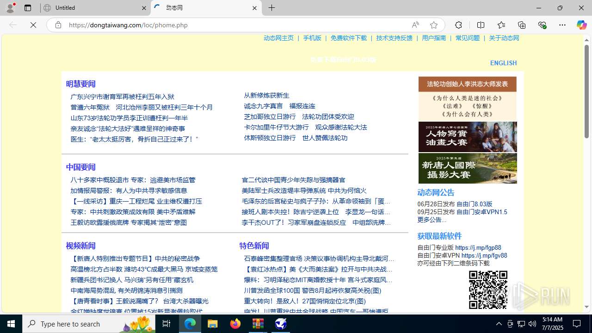Open the https://j.mp/fgv88 VPN link
This screenshot has height=333, width=592.
point(484,255)
